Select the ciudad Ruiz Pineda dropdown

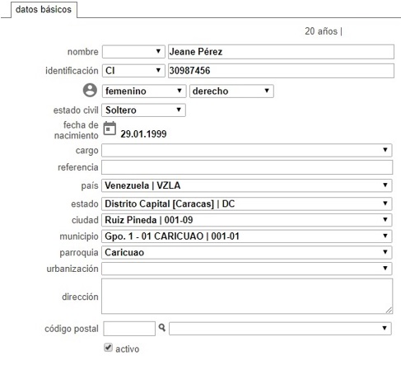[x=247, y=220]
